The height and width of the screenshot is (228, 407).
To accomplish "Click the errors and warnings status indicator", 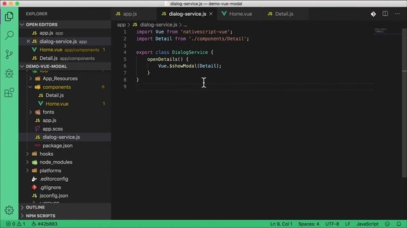I will point(15,224).
